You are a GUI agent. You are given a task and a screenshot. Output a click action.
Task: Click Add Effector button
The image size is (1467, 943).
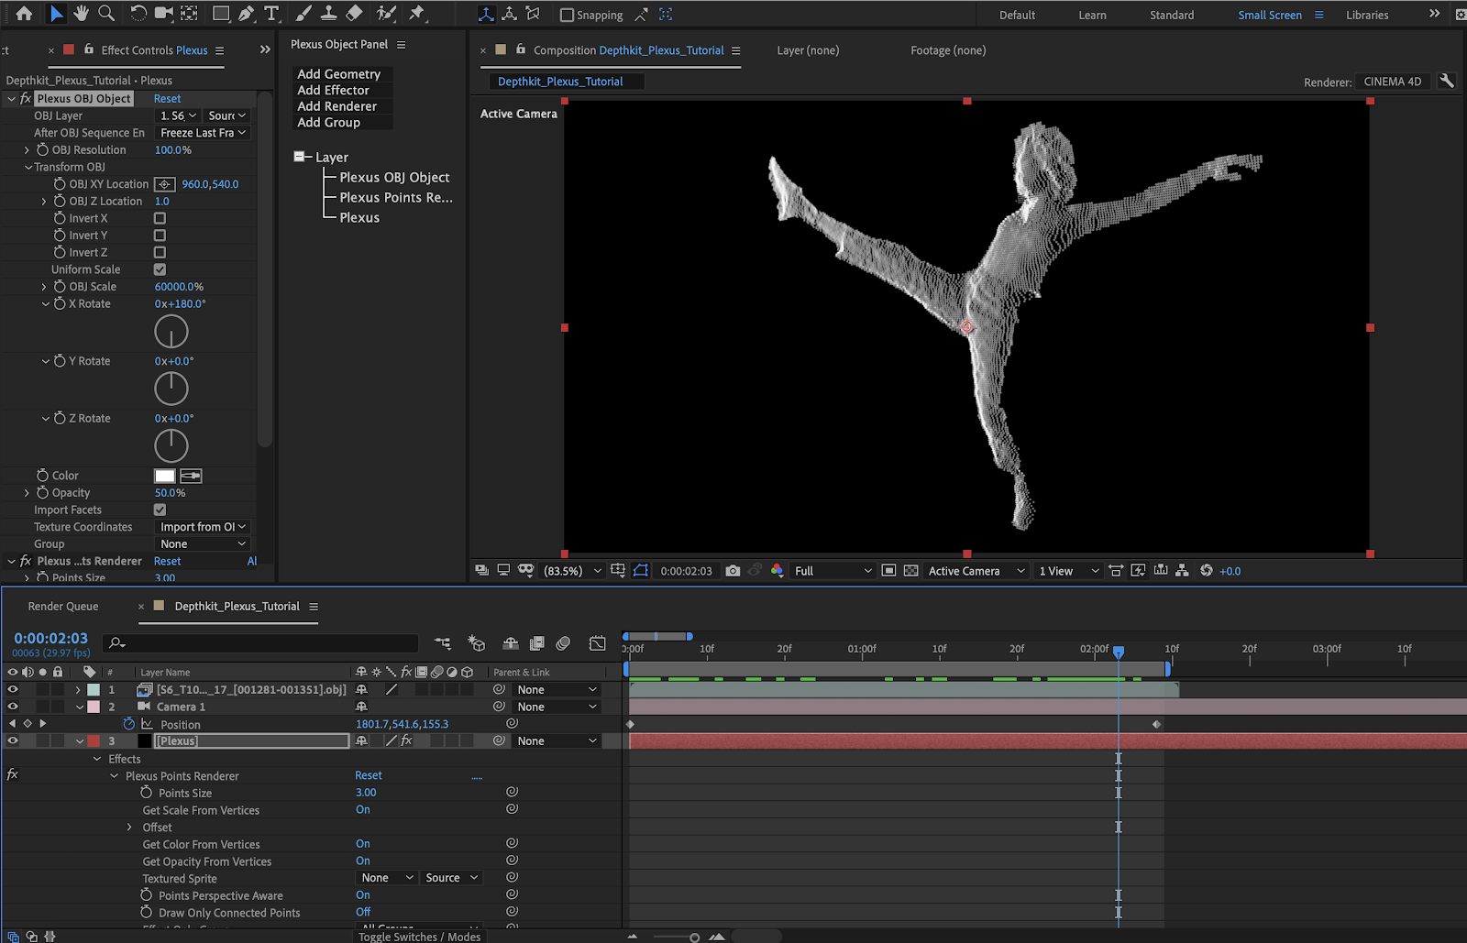click(334, 90)
